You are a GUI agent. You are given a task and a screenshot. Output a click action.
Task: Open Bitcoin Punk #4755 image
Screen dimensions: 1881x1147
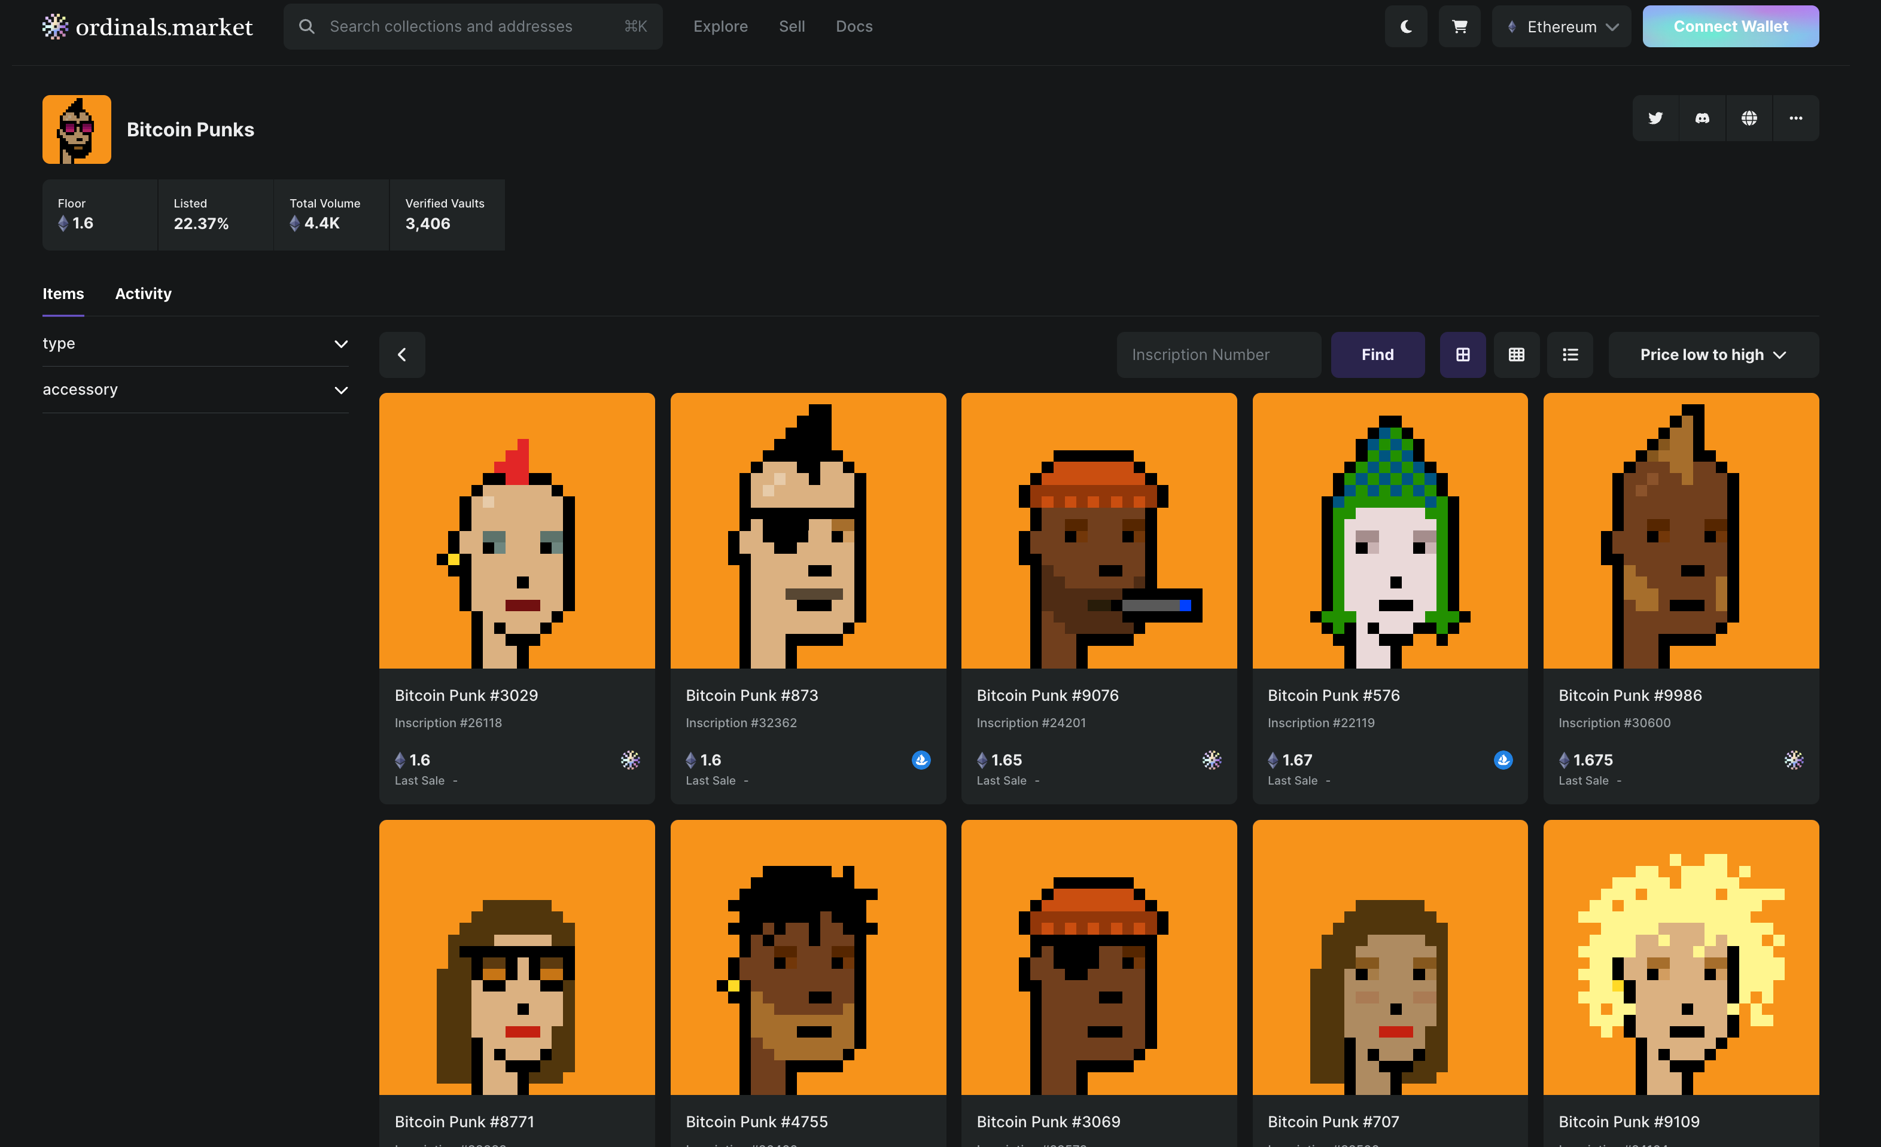[808, 957]
